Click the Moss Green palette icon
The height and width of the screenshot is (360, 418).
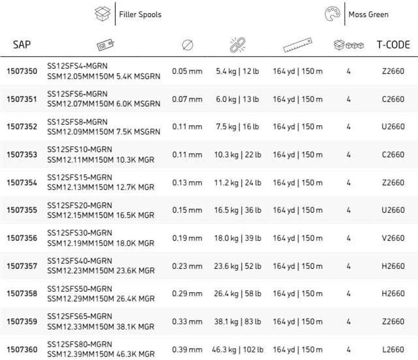point(333,14)
